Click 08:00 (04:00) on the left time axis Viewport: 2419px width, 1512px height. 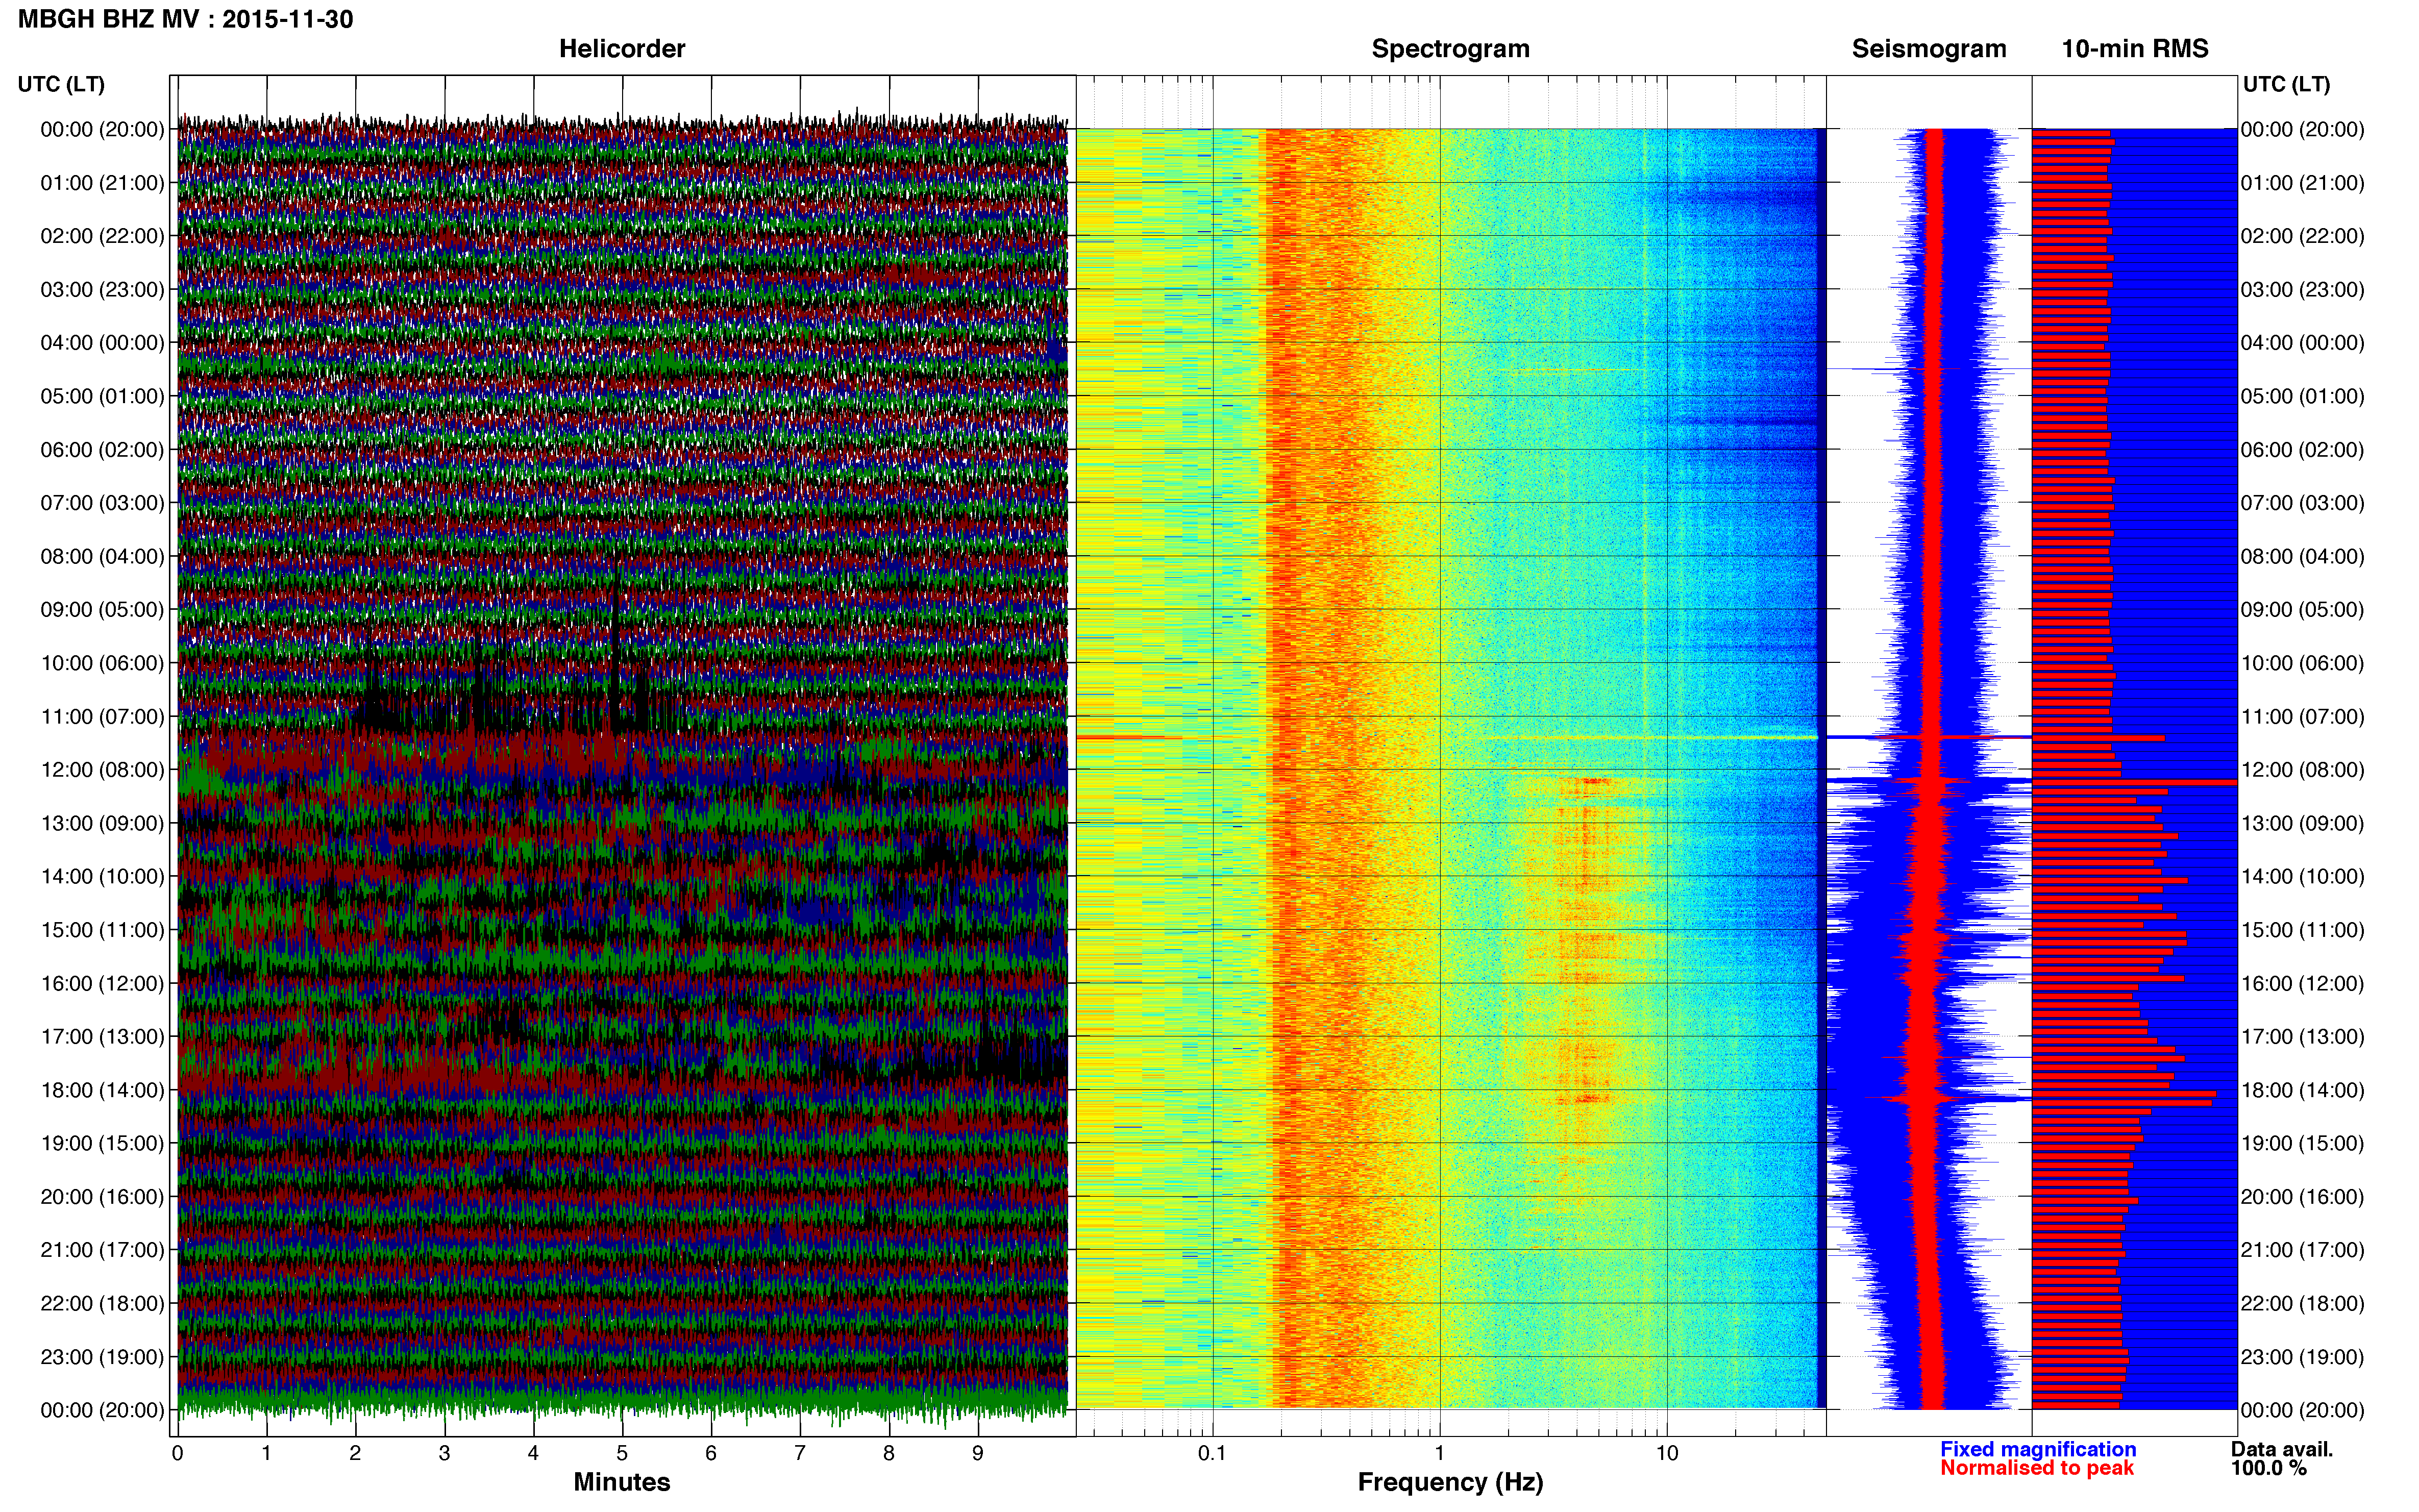[102, 556]
